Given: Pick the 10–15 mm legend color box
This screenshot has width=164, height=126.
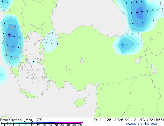Looking at the screenshot, I should tap(34, 123).
